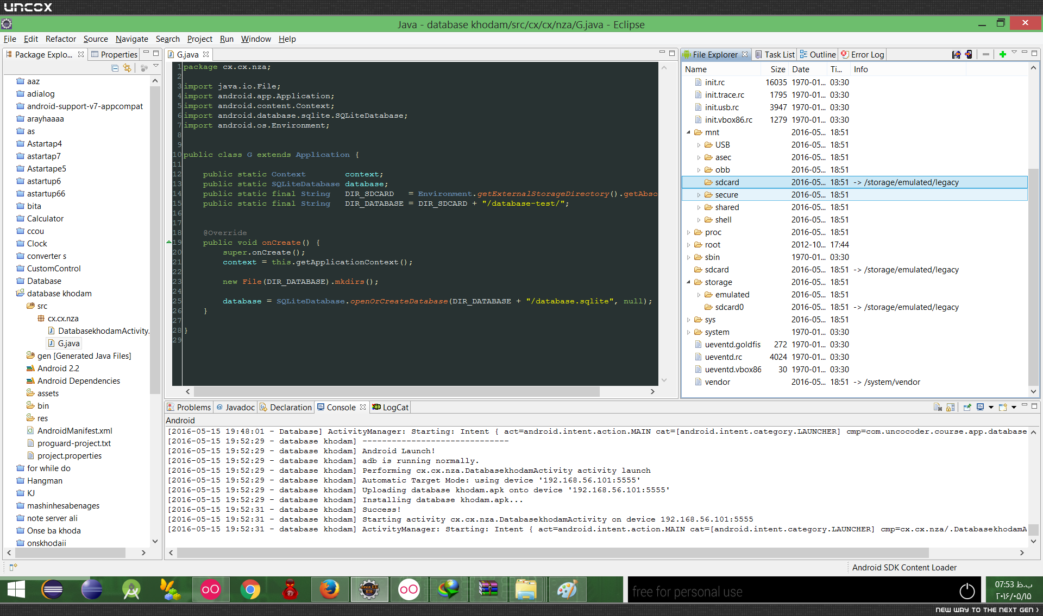Viewport: 1043px width, 616px height.
Task: Switch to the Task List tab
Action: (x=775, y=54)
